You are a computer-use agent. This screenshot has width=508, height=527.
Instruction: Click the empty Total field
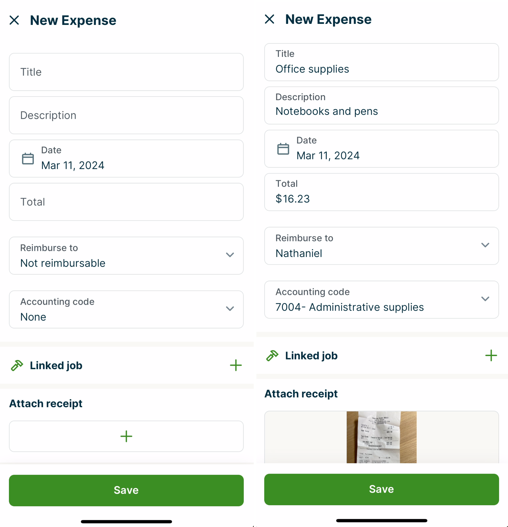tap(126, 202)
